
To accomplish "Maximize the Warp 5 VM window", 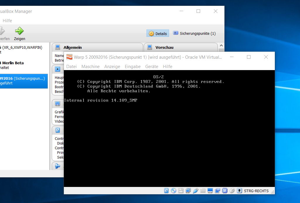I will [249, 57].
